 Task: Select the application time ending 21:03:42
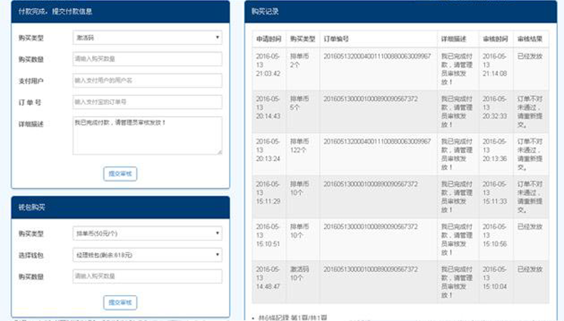[x=268, y=65]
